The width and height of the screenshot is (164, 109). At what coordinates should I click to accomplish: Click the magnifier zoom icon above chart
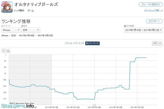tap(8, 51)
